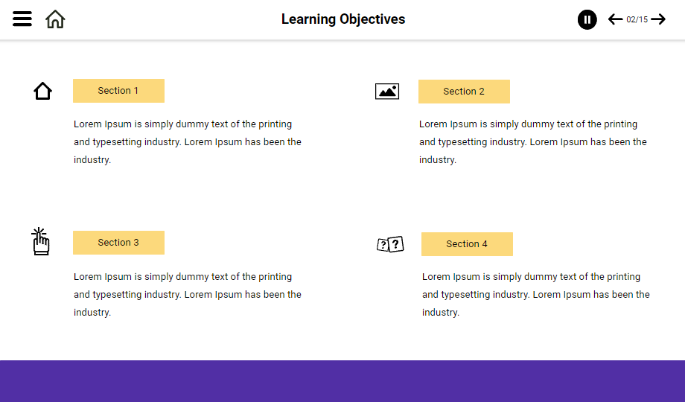Pause the slide playback
Image resolution: width=685 pixels, height=402 pixels.
[x=587, y=19]
